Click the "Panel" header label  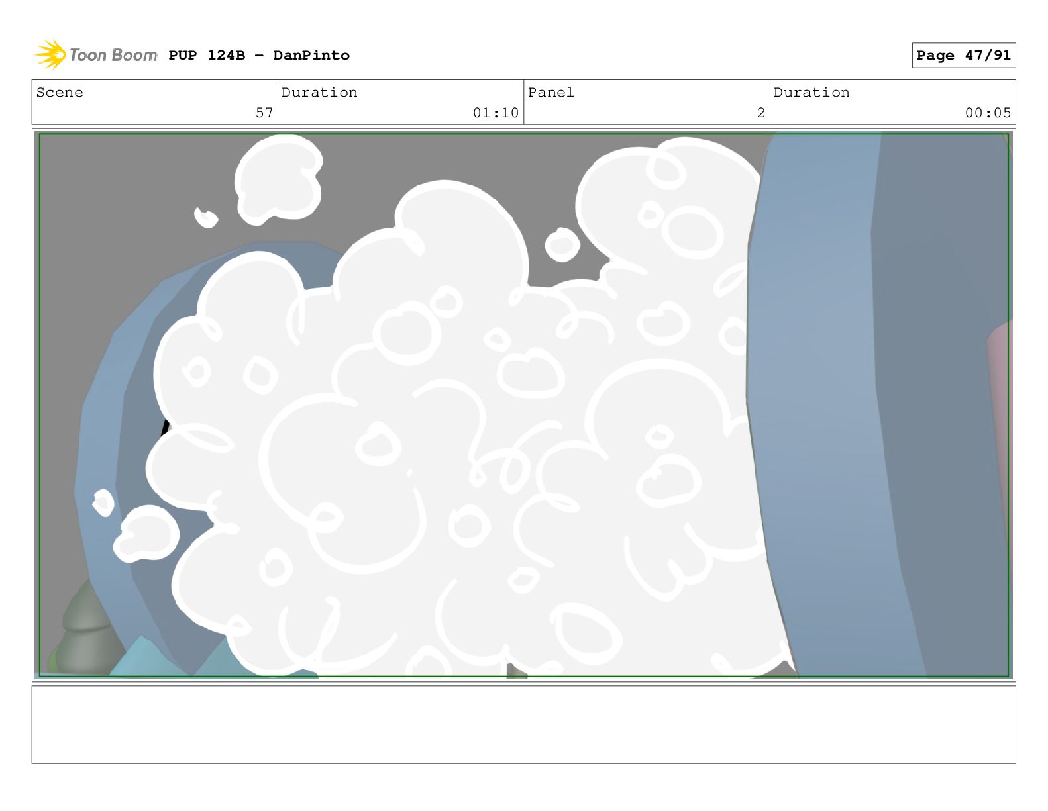tap(550, 93)
